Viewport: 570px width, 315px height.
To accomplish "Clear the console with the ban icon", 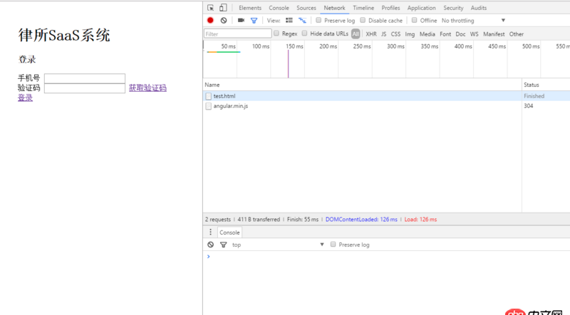I will [x=210, y=245].
